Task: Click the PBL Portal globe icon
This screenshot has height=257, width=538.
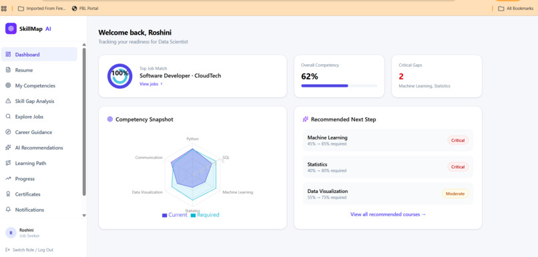Action: [x=75, y=8]
